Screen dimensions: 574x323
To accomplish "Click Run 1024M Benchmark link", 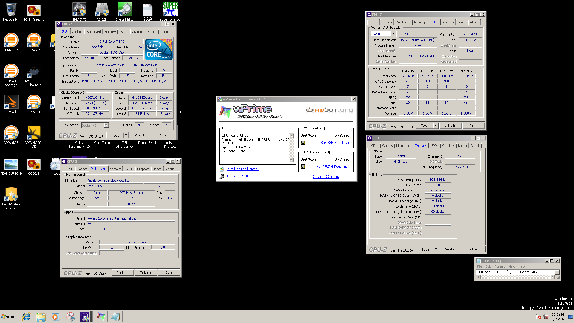I will click(x=333, y=167).
